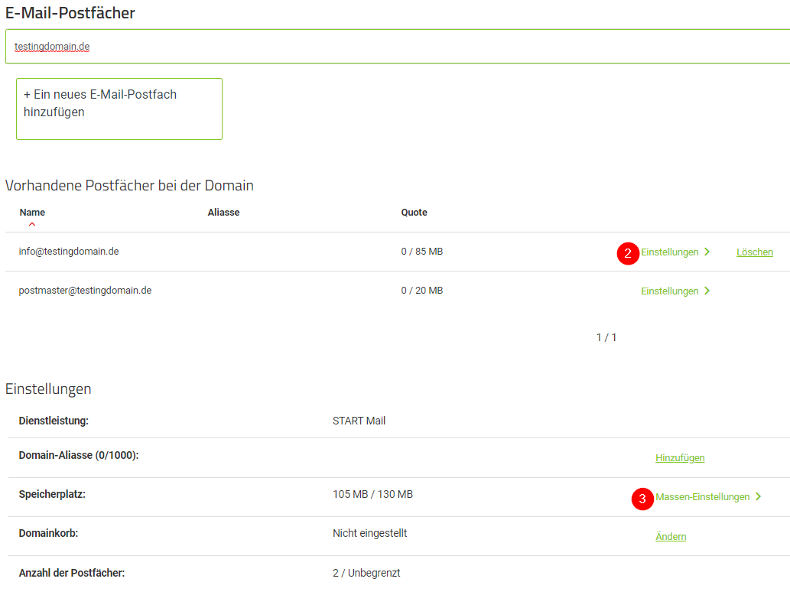Click the red sort arrow under Name
This screenshot has height=595, width=790.
click(x=32, y=224)
